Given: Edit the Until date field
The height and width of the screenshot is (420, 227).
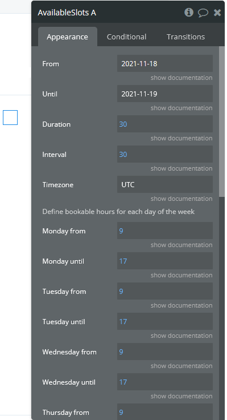Looking at the screenshot, I should 165,94.
